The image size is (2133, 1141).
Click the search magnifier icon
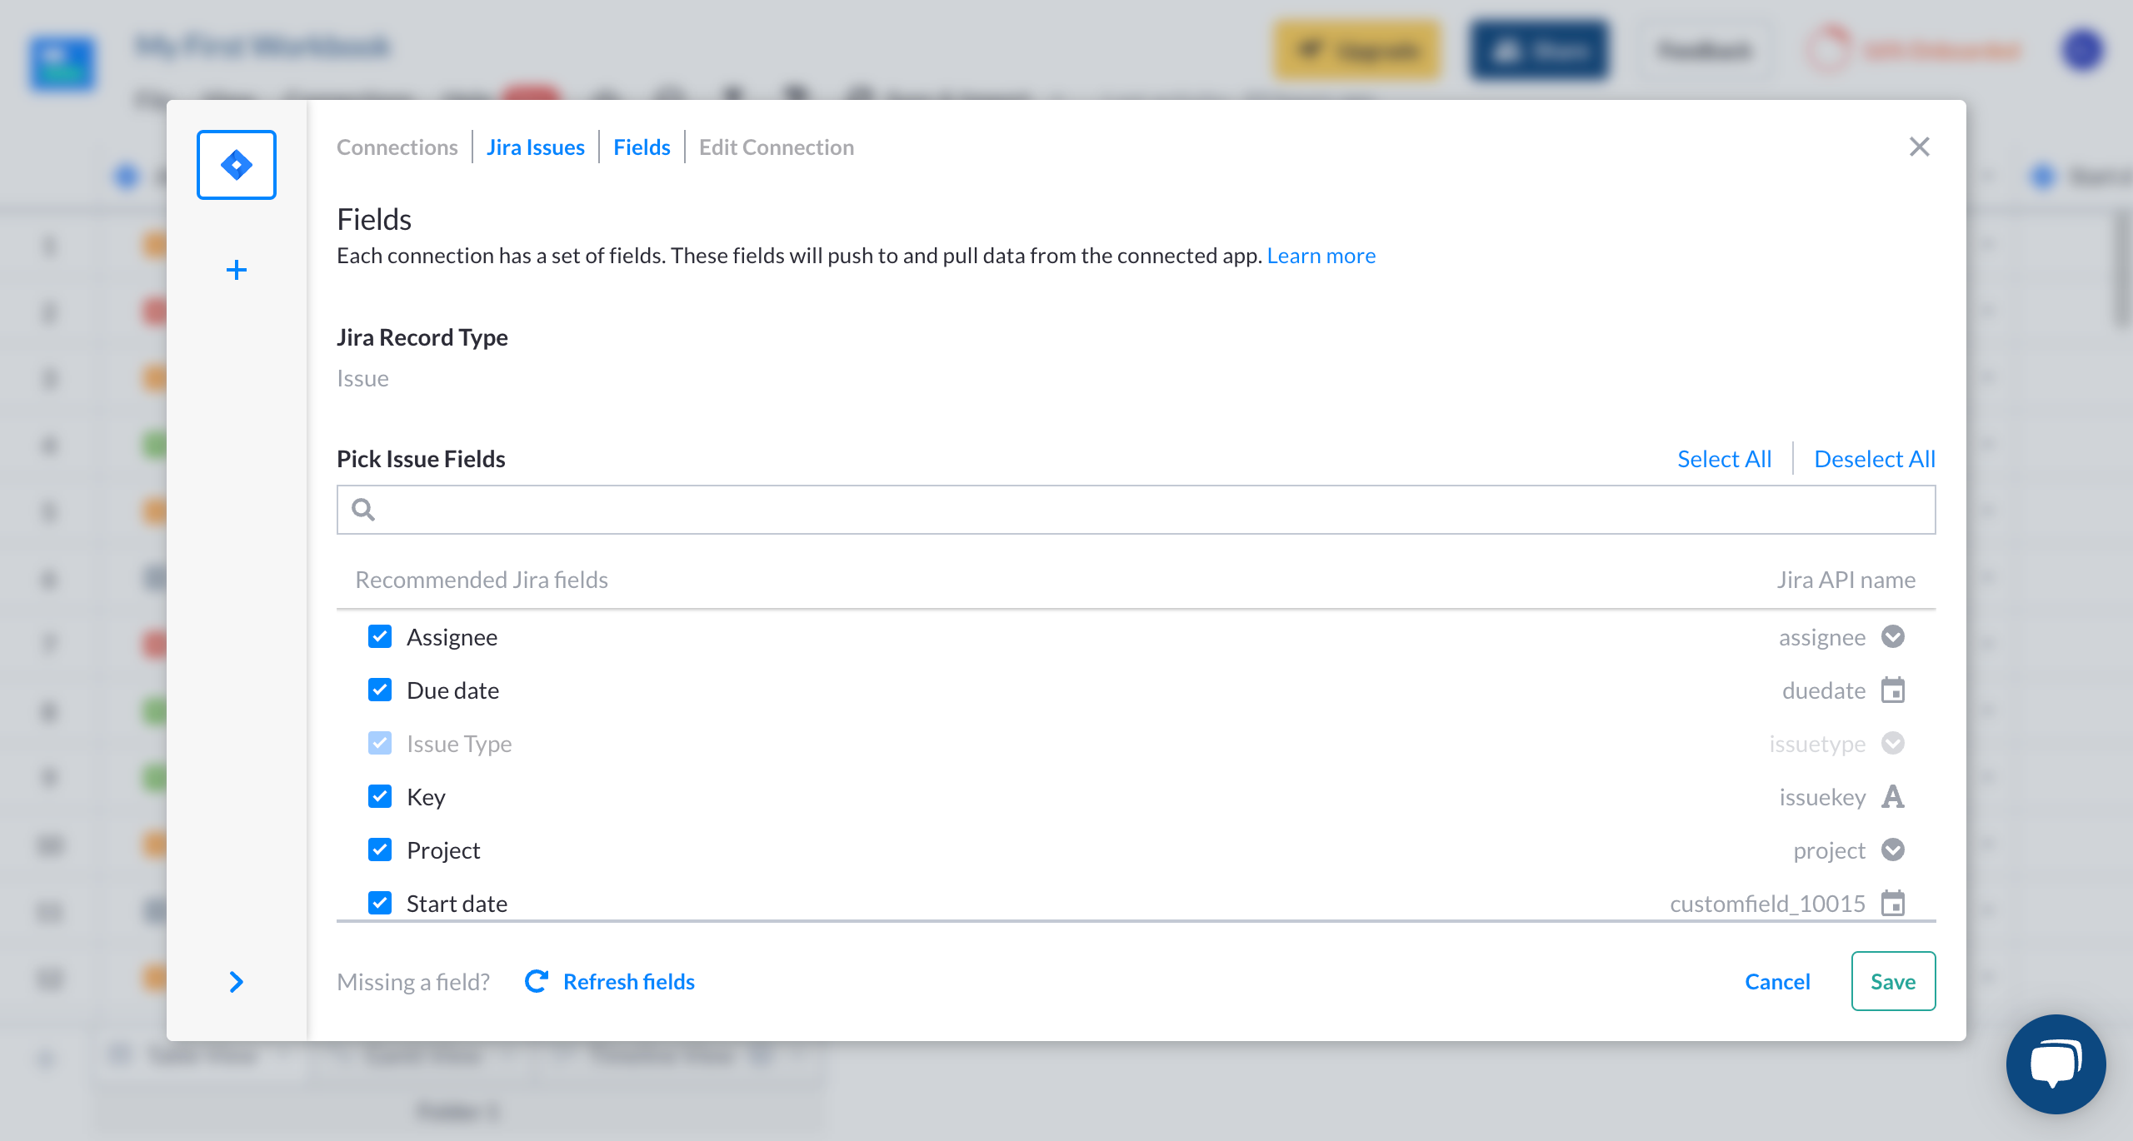tap(363, 510)
